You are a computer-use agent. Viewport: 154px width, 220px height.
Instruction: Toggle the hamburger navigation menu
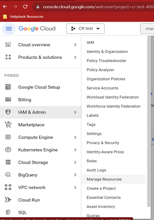9,29
